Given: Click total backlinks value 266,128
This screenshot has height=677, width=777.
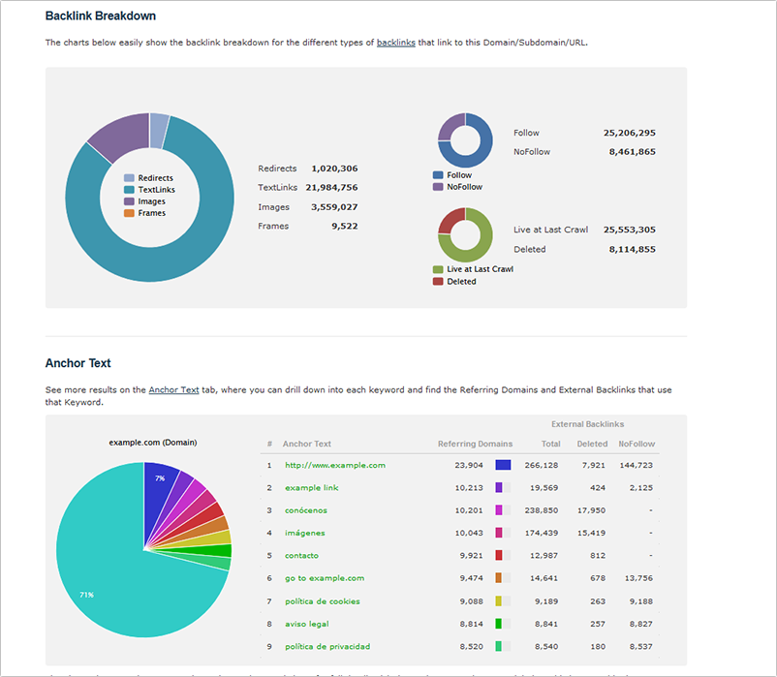Looking at the screenshot, I should coord(542,465).
